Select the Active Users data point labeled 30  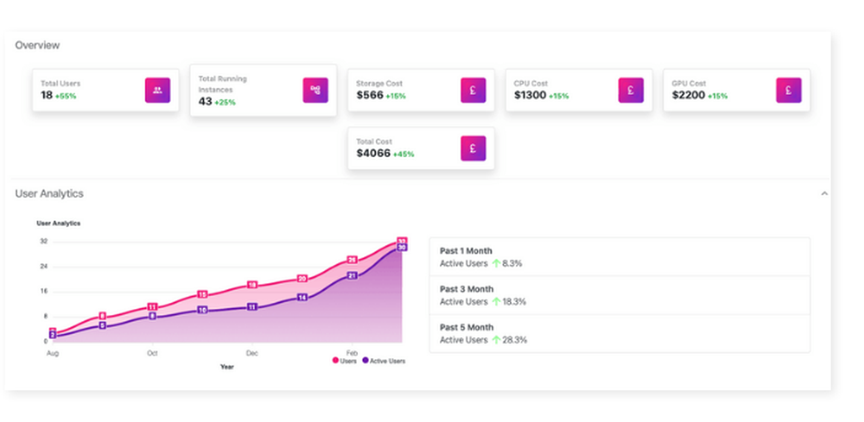(402, 248)
